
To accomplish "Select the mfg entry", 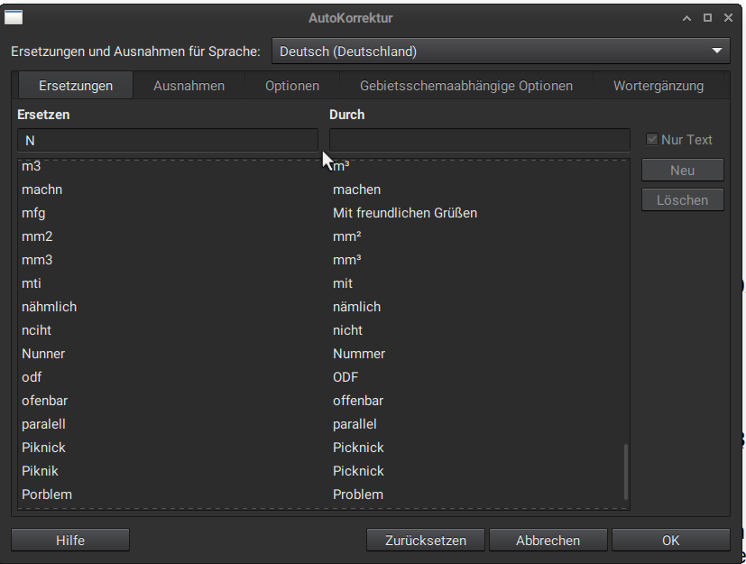I will 324,213.
